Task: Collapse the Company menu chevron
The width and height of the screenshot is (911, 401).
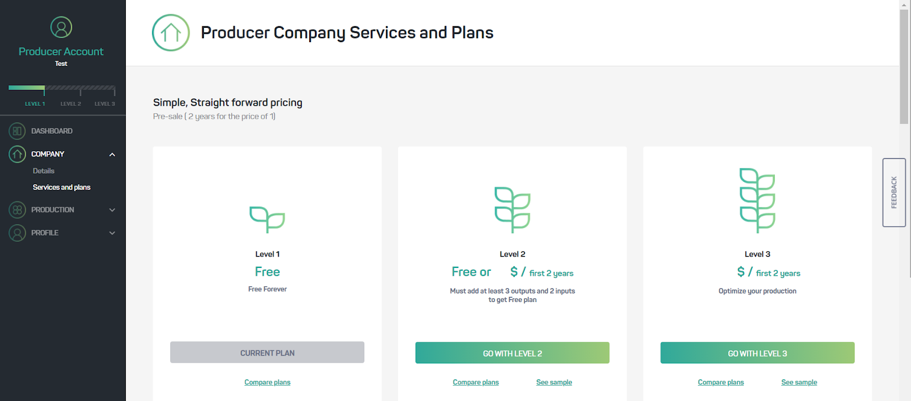Action: click(112, 155)
